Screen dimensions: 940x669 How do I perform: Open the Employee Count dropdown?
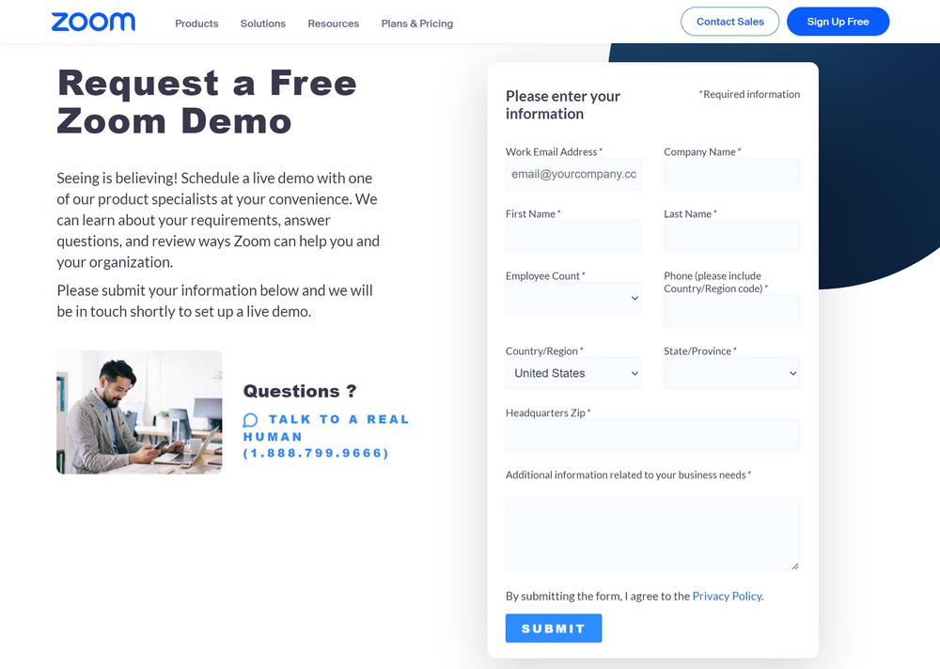pyautogui.click(x=573, y=298)
